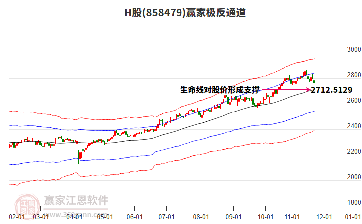Select the 2400 price axis label
This screenshot has height=224, width=362.
coord(354,126)
